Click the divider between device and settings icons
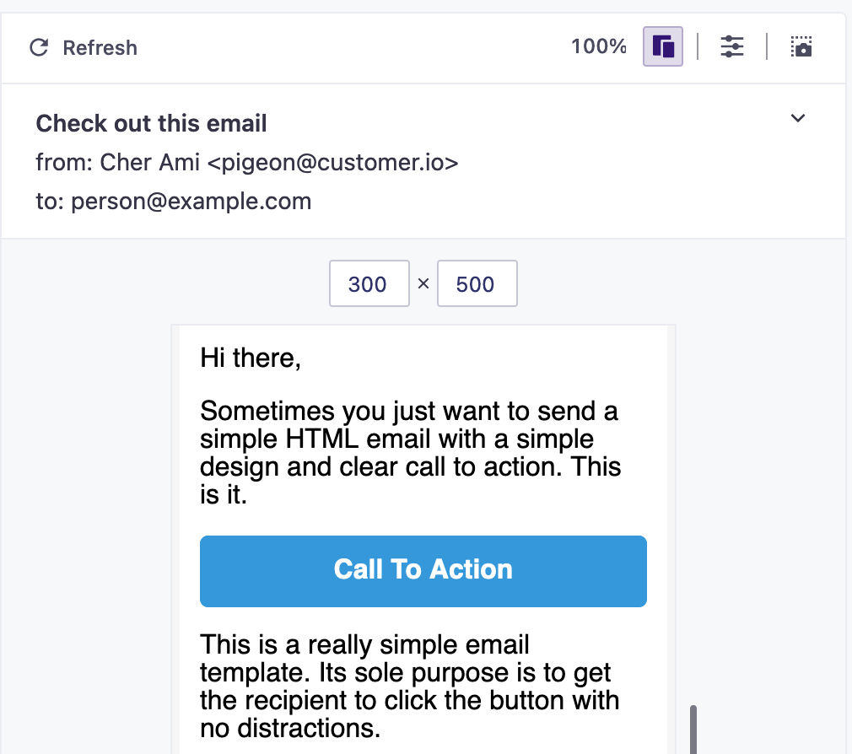The height and width of the screenshot is (754, 852). 698,46
